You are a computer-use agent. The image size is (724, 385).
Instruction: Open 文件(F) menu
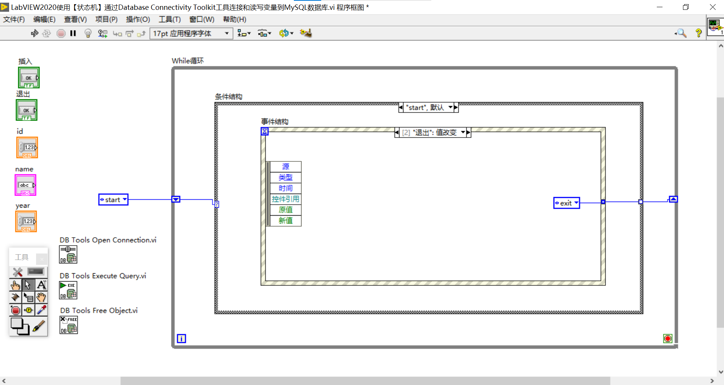point(14,19)
